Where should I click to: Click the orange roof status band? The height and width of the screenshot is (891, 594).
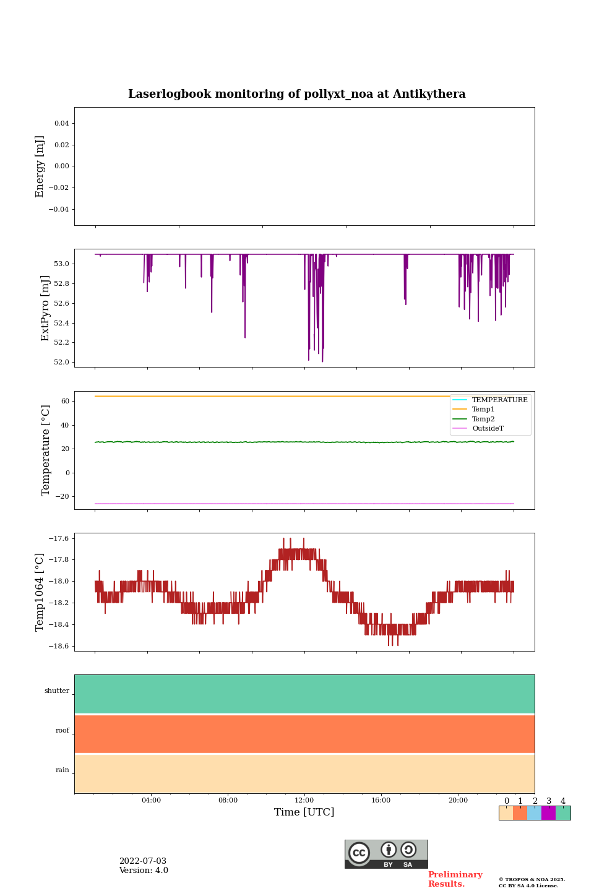[x=304, y=734]
